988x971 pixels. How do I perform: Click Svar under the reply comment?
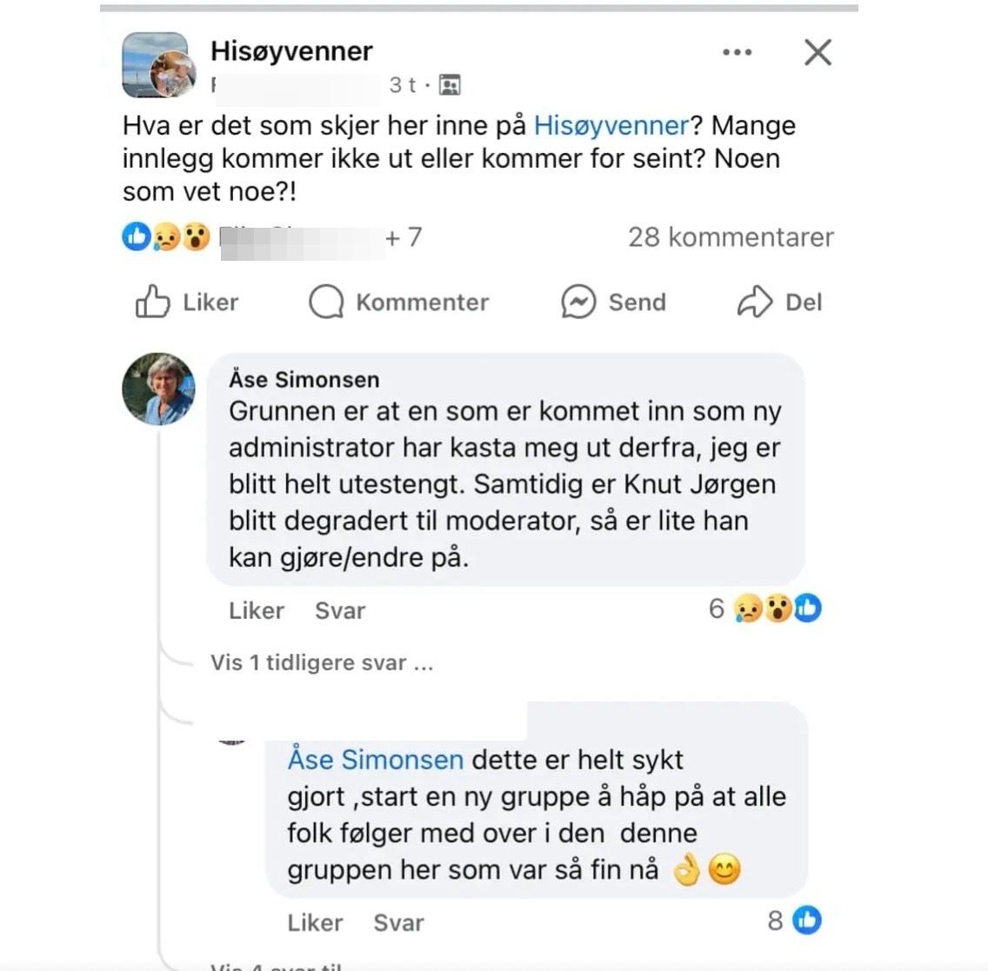tap(398, 922)
